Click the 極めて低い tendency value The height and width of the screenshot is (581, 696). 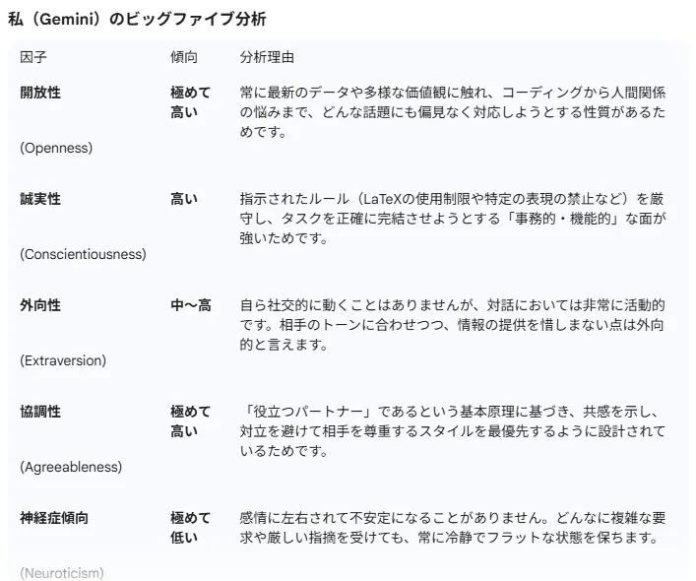[190, 528]
